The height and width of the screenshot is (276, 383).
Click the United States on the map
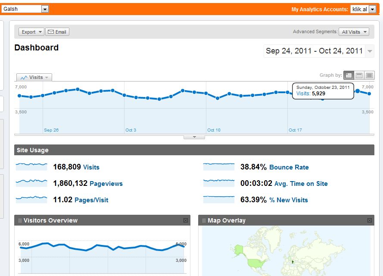(x=256, y=263)
